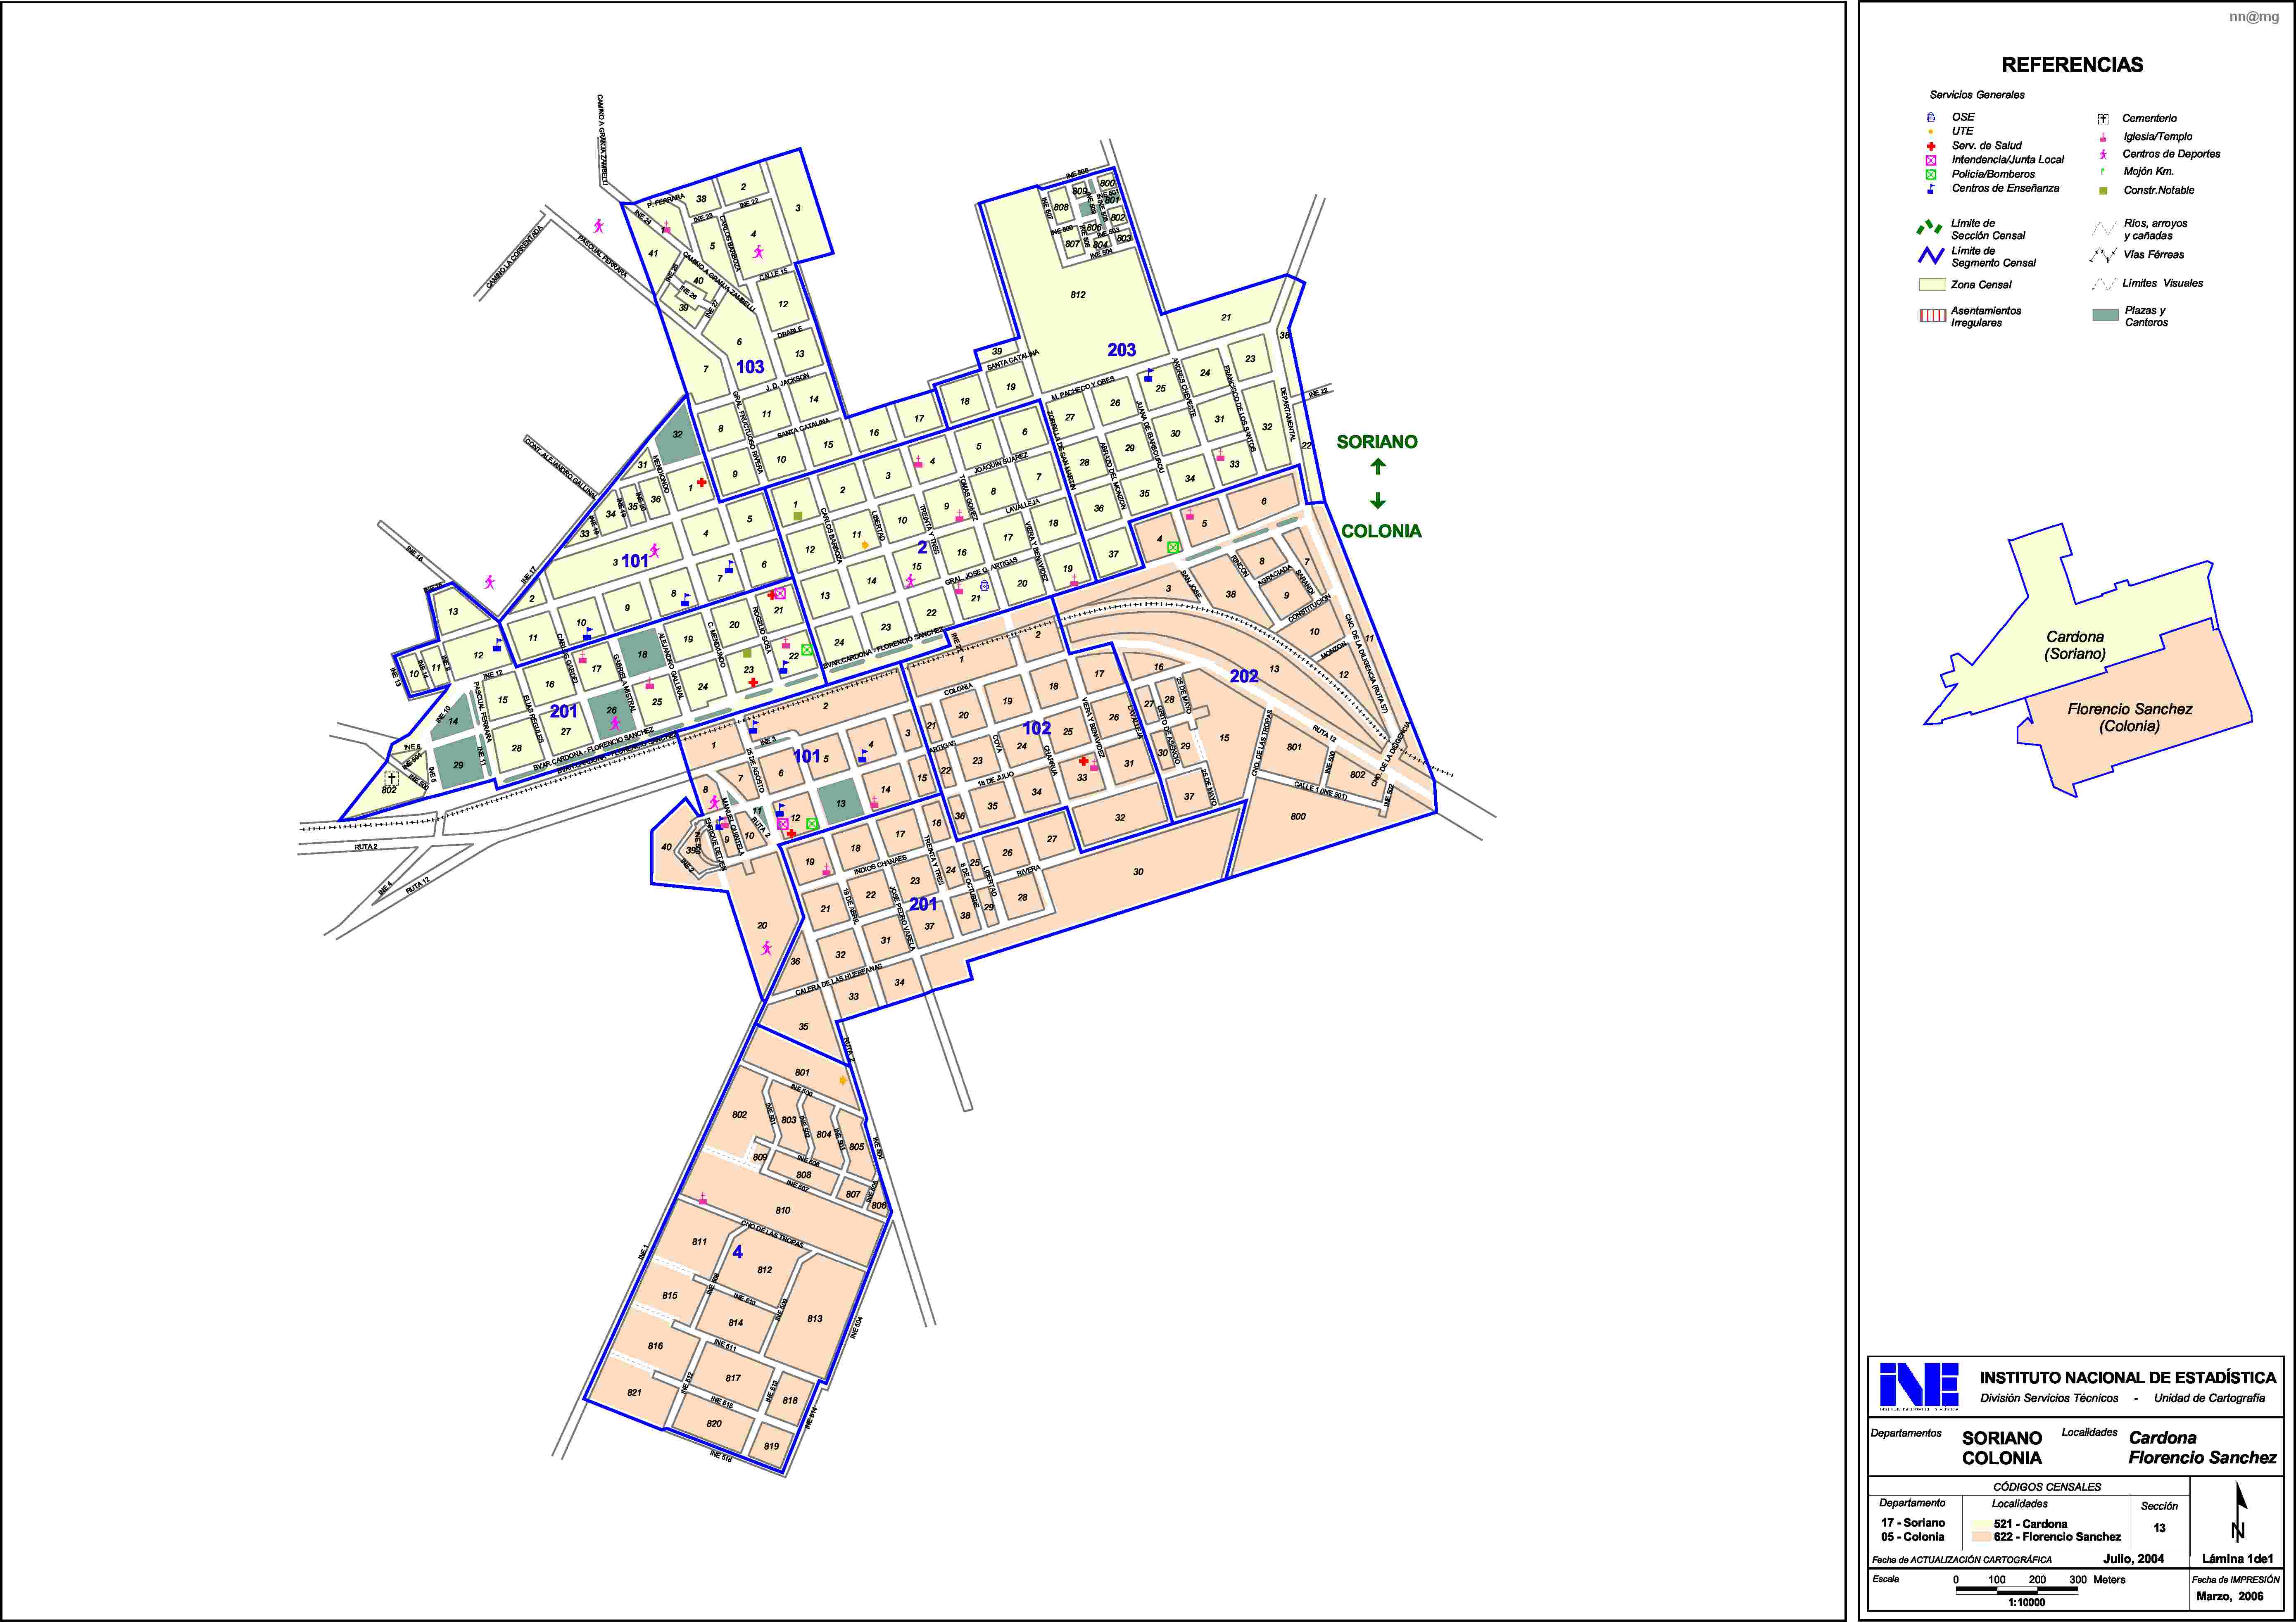Click block number 813 on the map
Screen dimensions: 2296x1622
815,1318
